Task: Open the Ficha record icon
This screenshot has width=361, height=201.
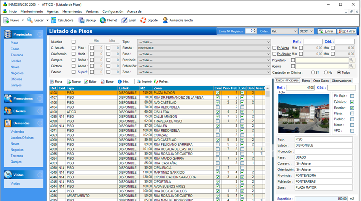Action: point(52,82)
